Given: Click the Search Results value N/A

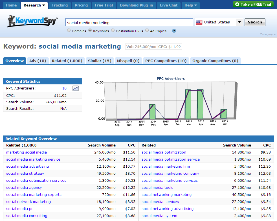Looking at the screenshot, I should pos(63,109).
